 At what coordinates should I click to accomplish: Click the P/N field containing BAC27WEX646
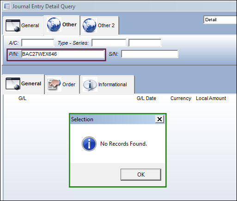point(63,54)
